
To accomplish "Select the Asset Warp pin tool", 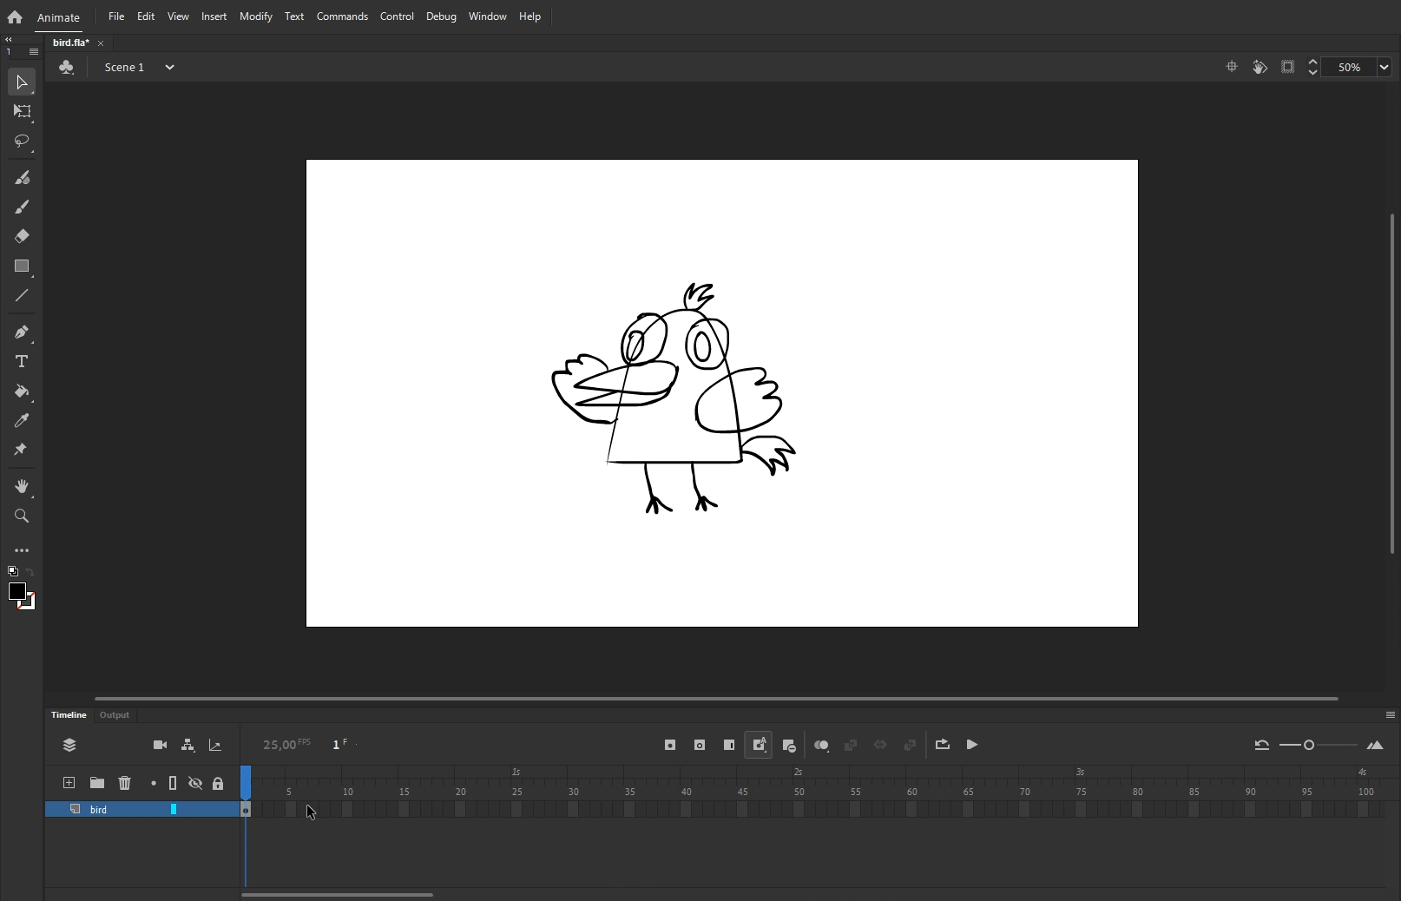I will (x=22, y=450).
